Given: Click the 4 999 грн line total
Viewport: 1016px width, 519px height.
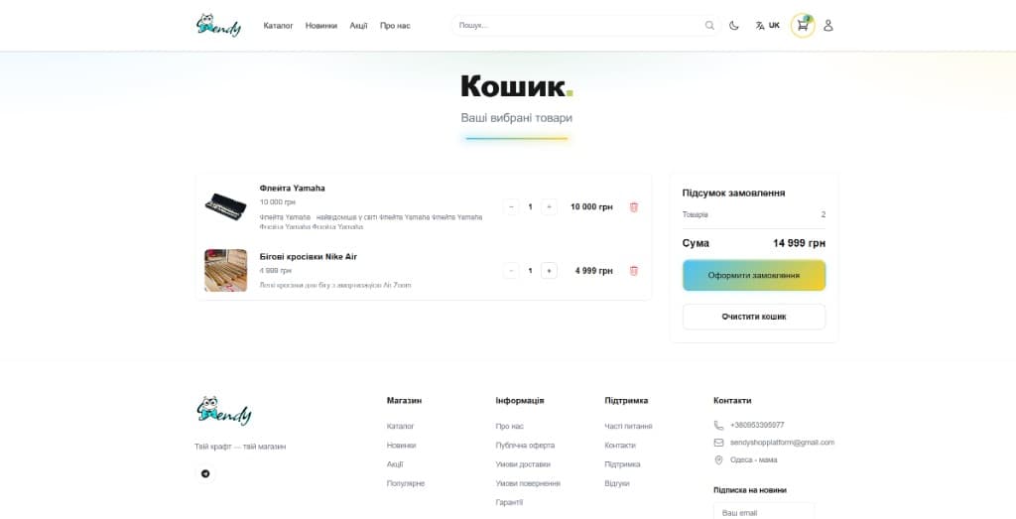Looking at the screenshot, I should coord(594,271).
